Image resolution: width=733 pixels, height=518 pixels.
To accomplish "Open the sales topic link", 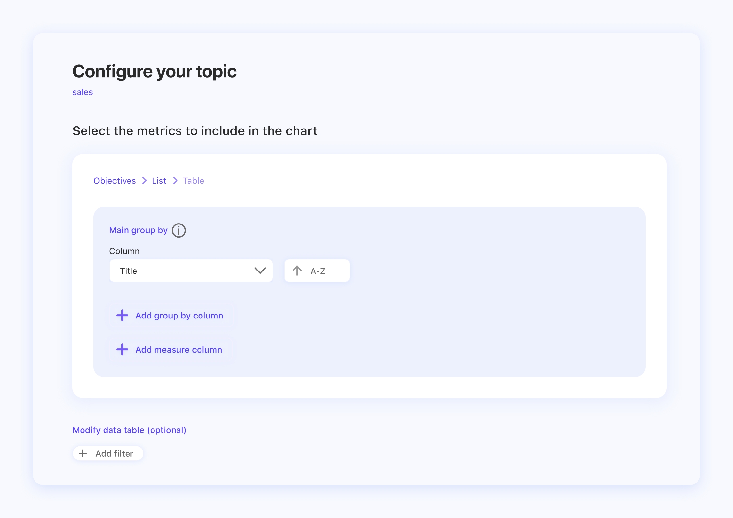I will coord(83,92).
